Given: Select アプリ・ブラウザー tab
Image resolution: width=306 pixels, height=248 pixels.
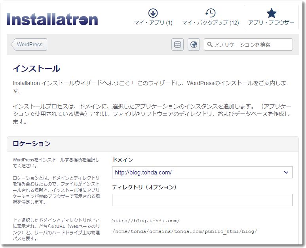Looking at the screenshot, I should click(271, 17).
